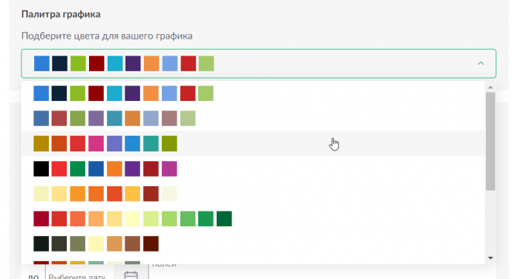Pick the red-to-green gradient palette row

tap(253, 219)
